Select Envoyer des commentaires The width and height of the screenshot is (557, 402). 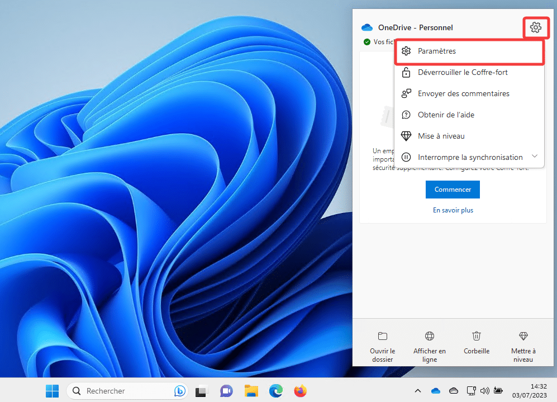coord(463,94)
